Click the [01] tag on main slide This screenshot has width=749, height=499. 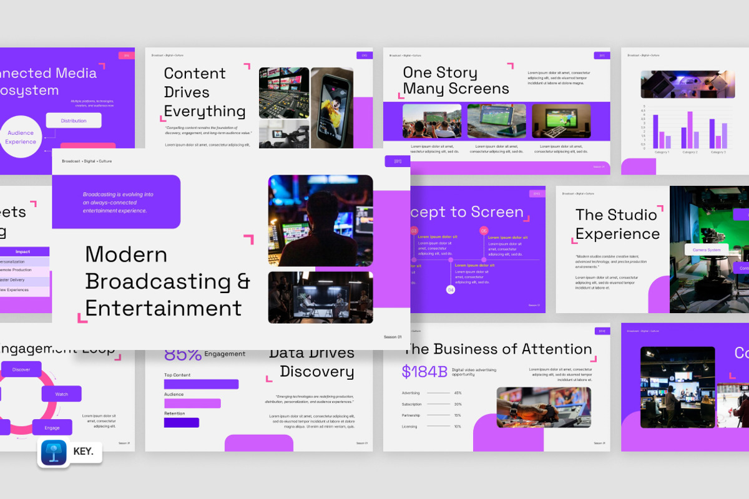[x=398, y=162]
